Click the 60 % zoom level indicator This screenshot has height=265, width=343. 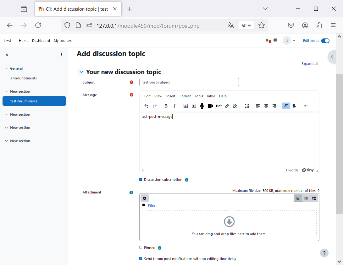(246, 26)
